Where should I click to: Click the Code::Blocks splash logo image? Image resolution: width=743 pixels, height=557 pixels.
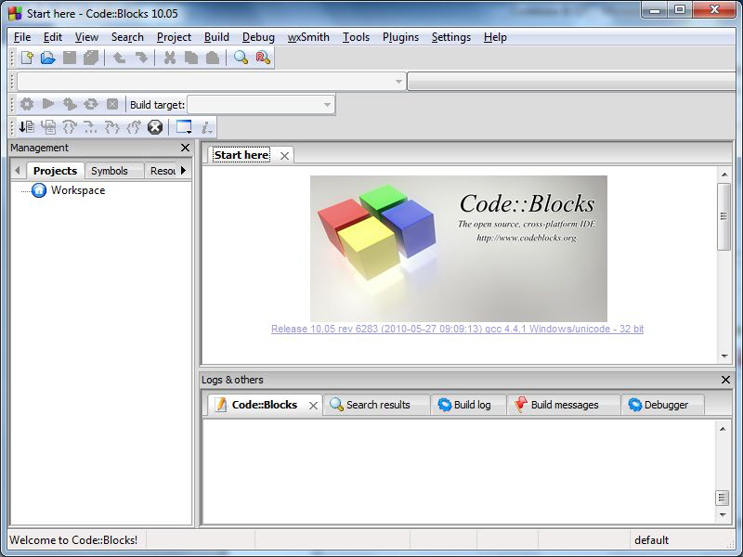pos(458,249)
